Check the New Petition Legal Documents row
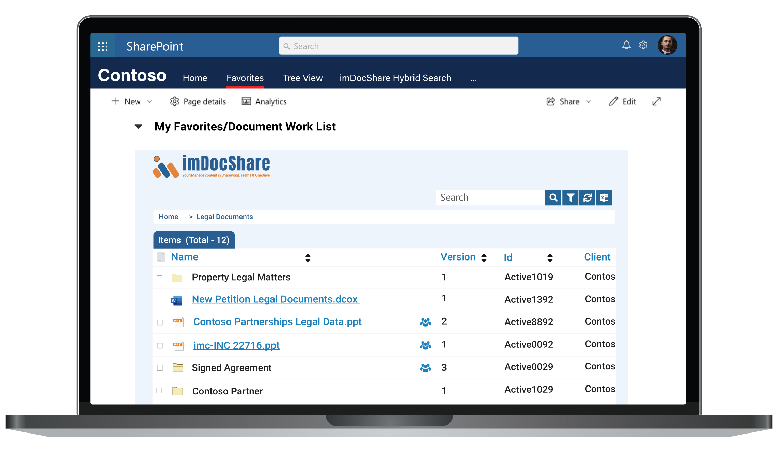Viewport: 782px width, 457px height. coord(160,301)
